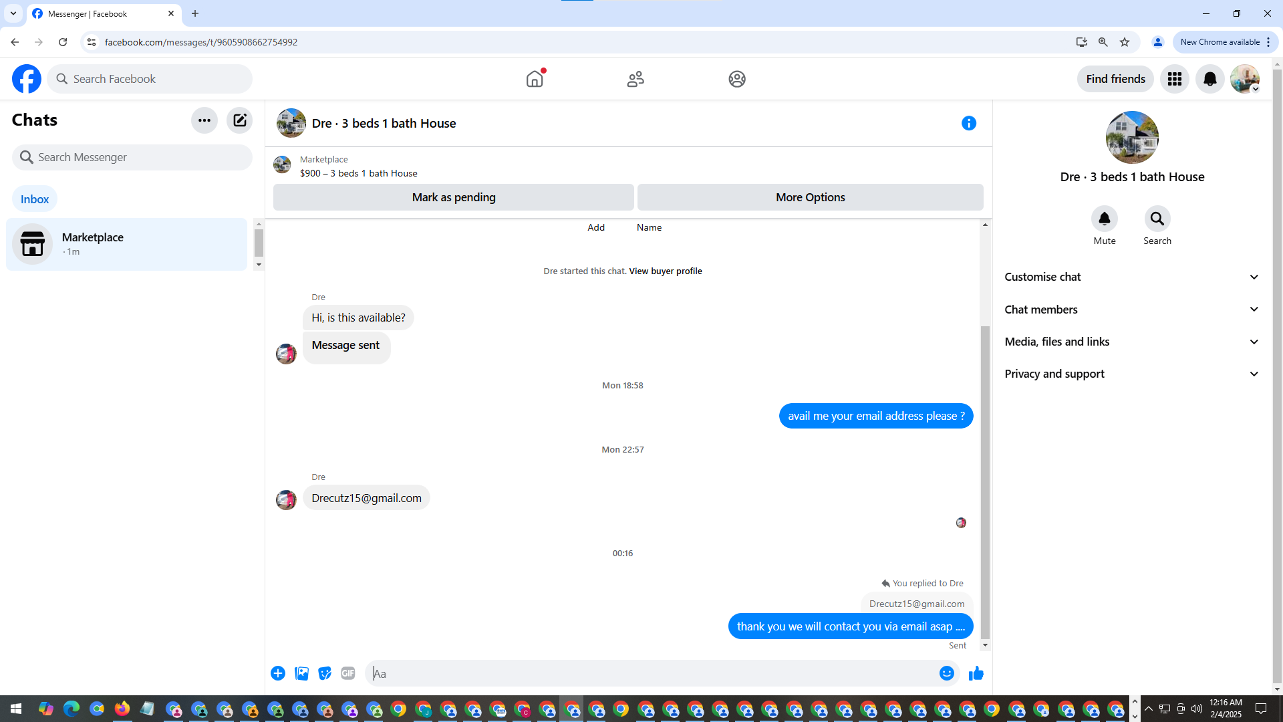This screenshot has height=722, width=1283.
Task: Open the Facebook menu grid icon
Action: (x=1175, y=79)
